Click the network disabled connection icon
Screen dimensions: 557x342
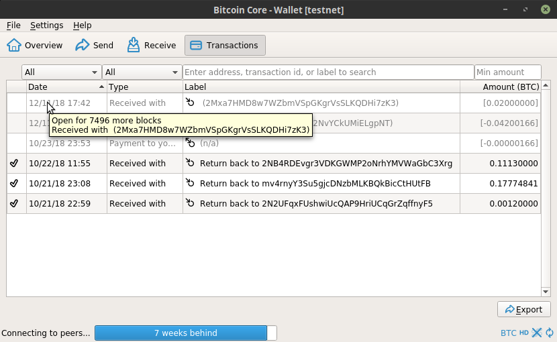tap(537, 333)
